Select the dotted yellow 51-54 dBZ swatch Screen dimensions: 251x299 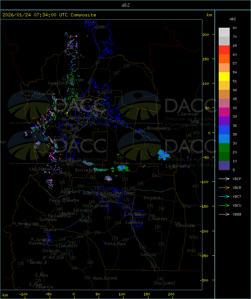pyautogui.click(x=224, y=77)
